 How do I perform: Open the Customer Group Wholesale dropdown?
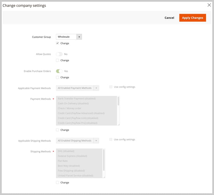(69, 37)
